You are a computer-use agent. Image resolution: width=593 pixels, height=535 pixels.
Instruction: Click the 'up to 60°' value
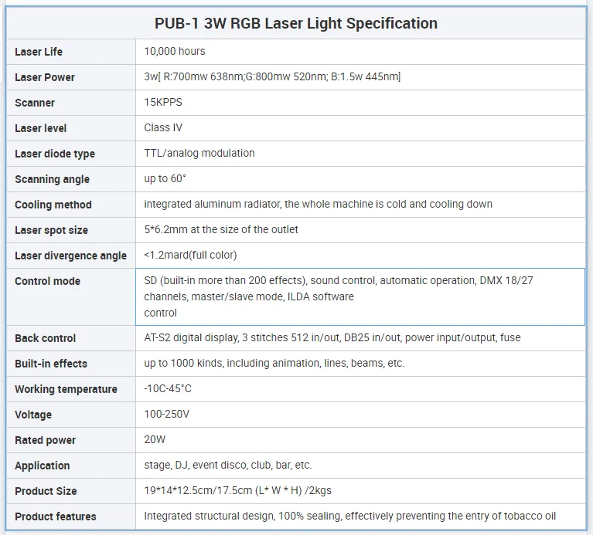coord(165,178)
